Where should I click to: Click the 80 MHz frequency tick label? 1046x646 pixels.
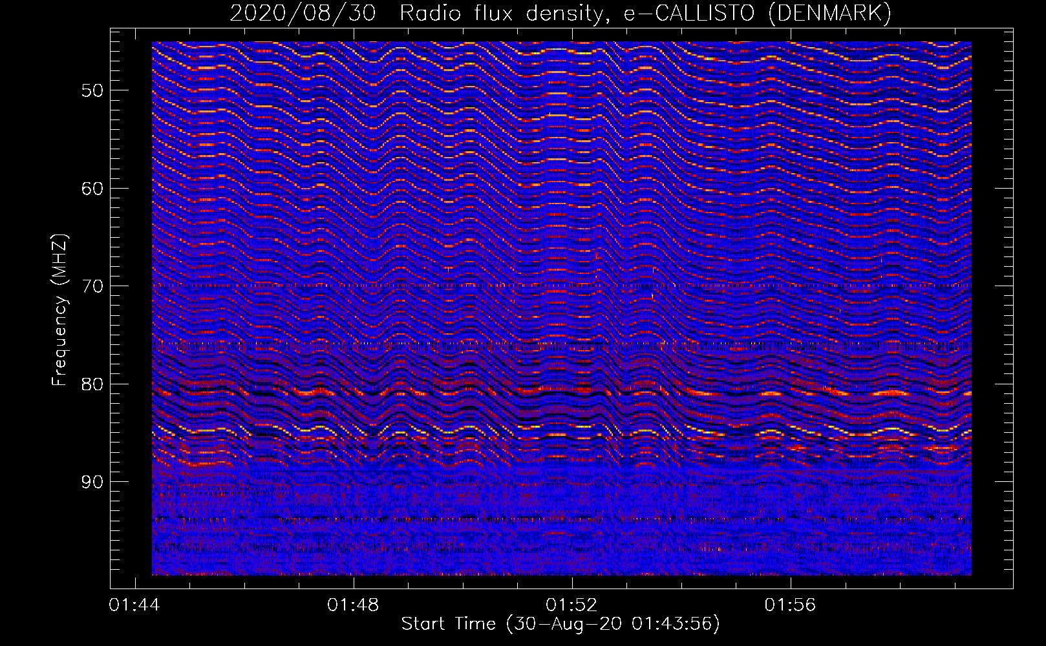(x=92, y=384)
